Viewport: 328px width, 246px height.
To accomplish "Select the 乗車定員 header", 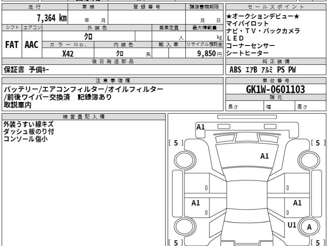I will coord(169,28).
